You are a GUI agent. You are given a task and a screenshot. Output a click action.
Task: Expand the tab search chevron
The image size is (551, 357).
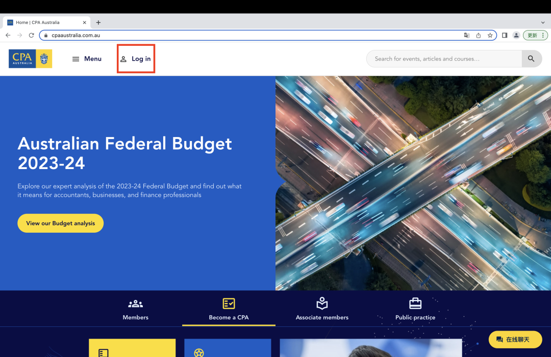[543, 22]
